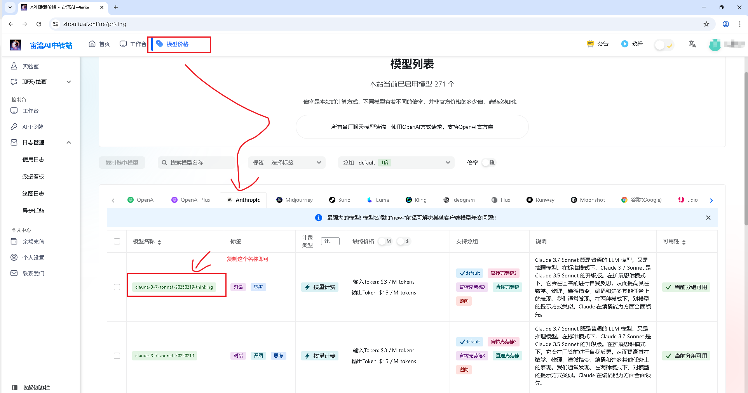Bookmark this page with star icon
The image size is (748, 393).
(706, 24)
